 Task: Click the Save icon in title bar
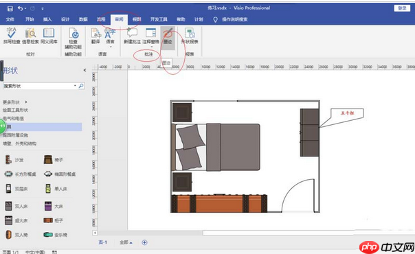[10, 8]
